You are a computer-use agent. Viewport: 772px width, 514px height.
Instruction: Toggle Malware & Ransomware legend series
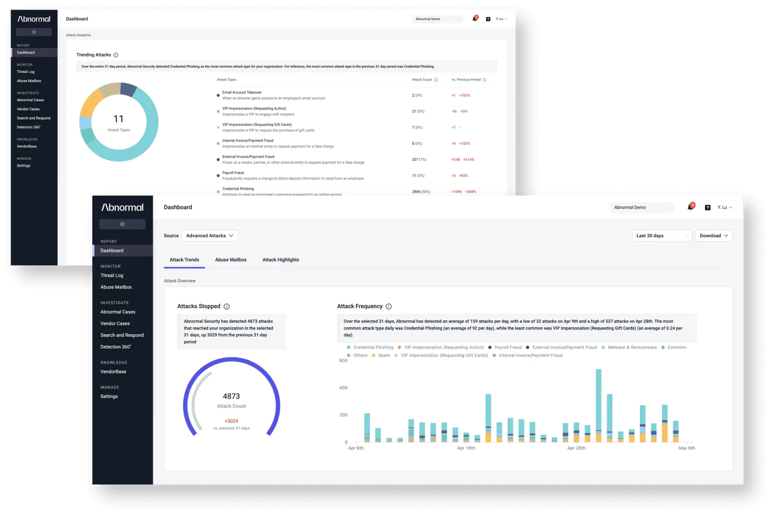(x=629, y=348)
